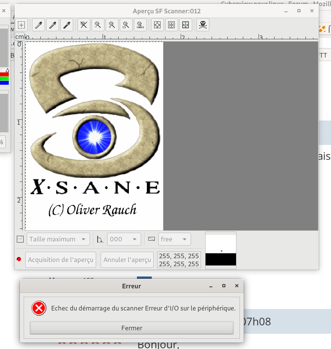Screen dimensions: 331x349
Task: Click the zoom in magnifier icon
Action: 112,25
